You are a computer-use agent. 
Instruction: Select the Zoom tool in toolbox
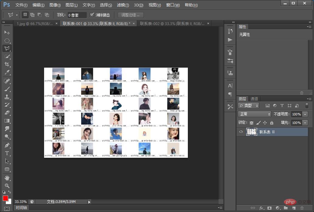point(7,185)
